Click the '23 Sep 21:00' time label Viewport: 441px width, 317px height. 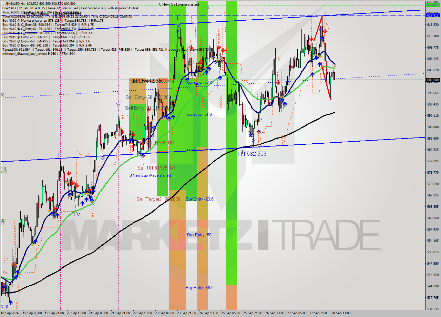click(x=186, y=313)
